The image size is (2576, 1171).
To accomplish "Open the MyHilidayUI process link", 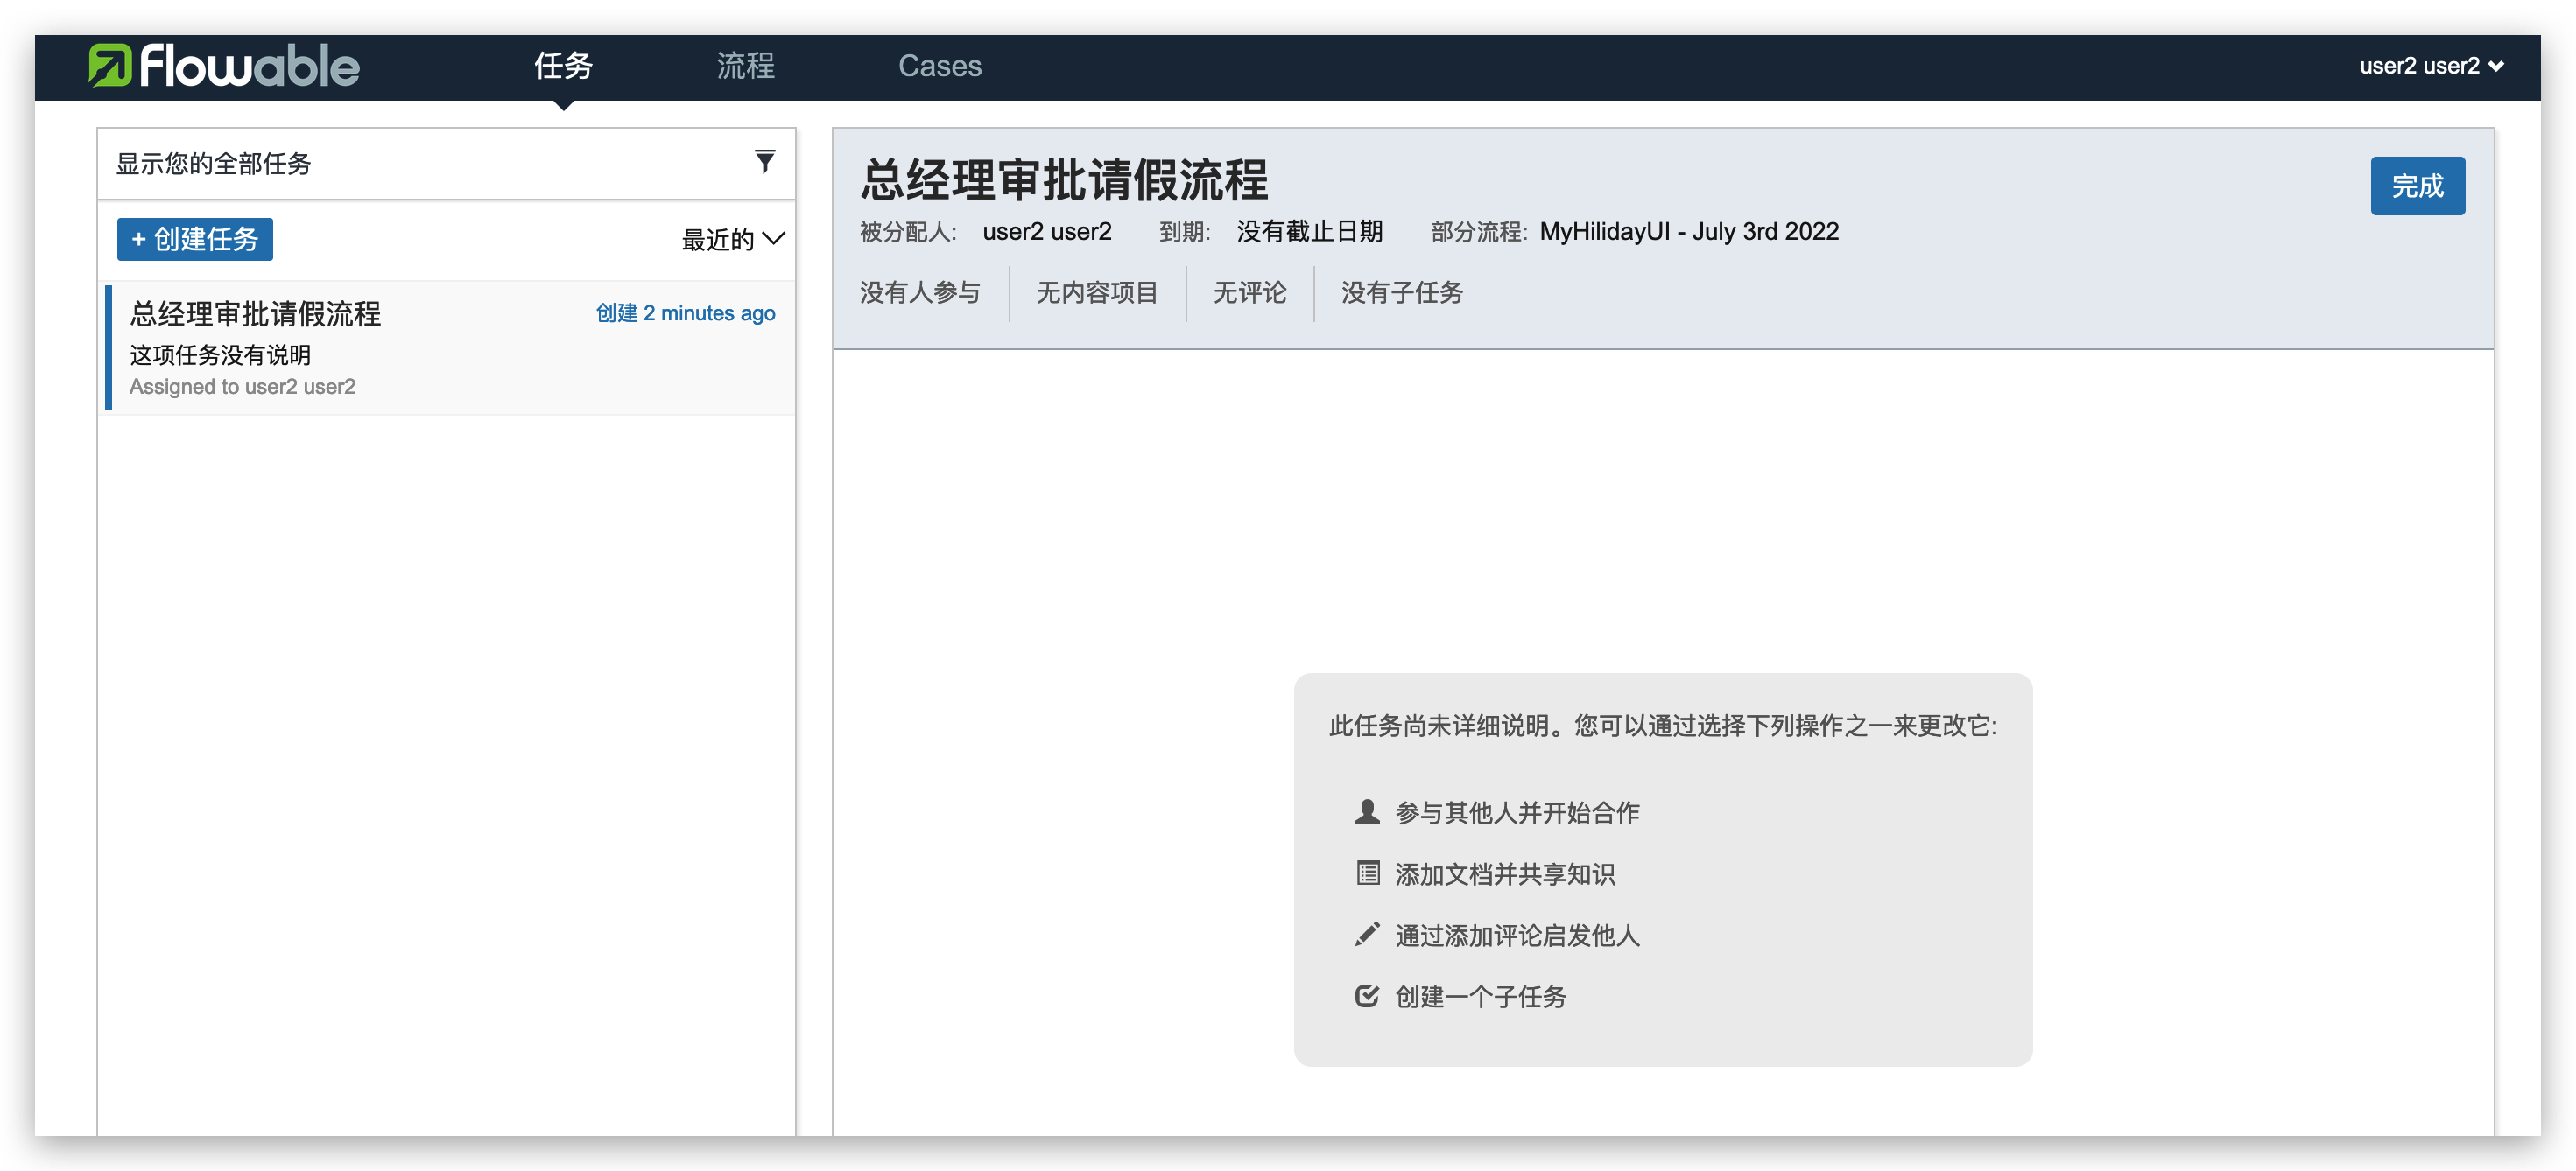I will coord(1688,232).
